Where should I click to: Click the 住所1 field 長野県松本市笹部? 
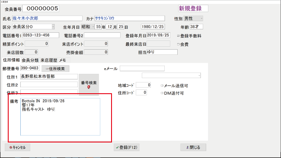tap(49, 76)
